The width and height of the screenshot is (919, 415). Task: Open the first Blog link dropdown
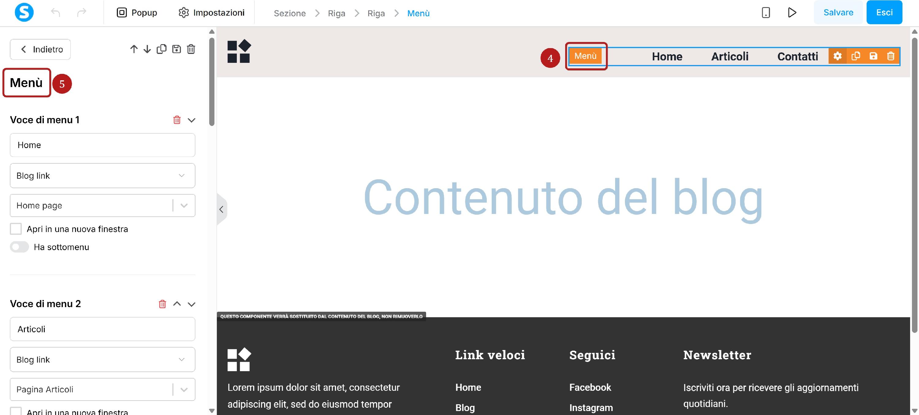[102, 176]
